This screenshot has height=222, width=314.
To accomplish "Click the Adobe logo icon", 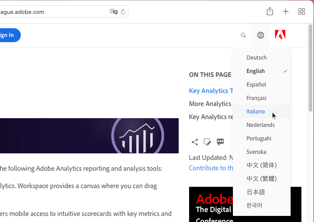I will click(280, 34).
